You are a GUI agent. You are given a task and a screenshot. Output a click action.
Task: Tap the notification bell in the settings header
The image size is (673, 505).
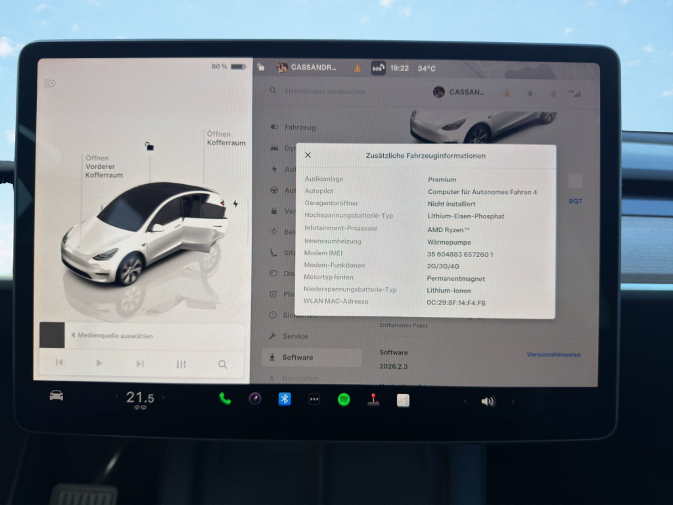point(530,93)
